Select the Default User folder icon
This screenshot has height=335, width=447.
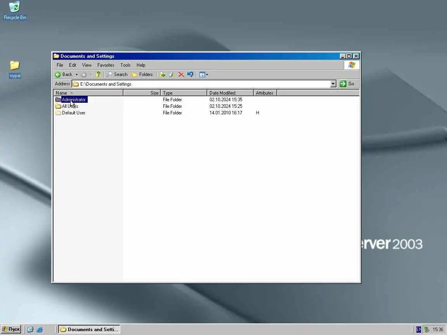pos(58,113)
